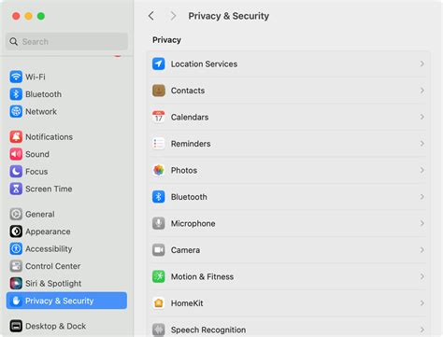Expand the Reminders row chevron
The image size is (443, 337).
tap(422, 144)
